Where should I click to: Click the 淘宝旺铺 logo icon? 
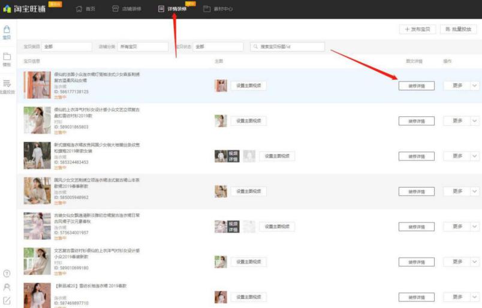[x=7, y=9]
